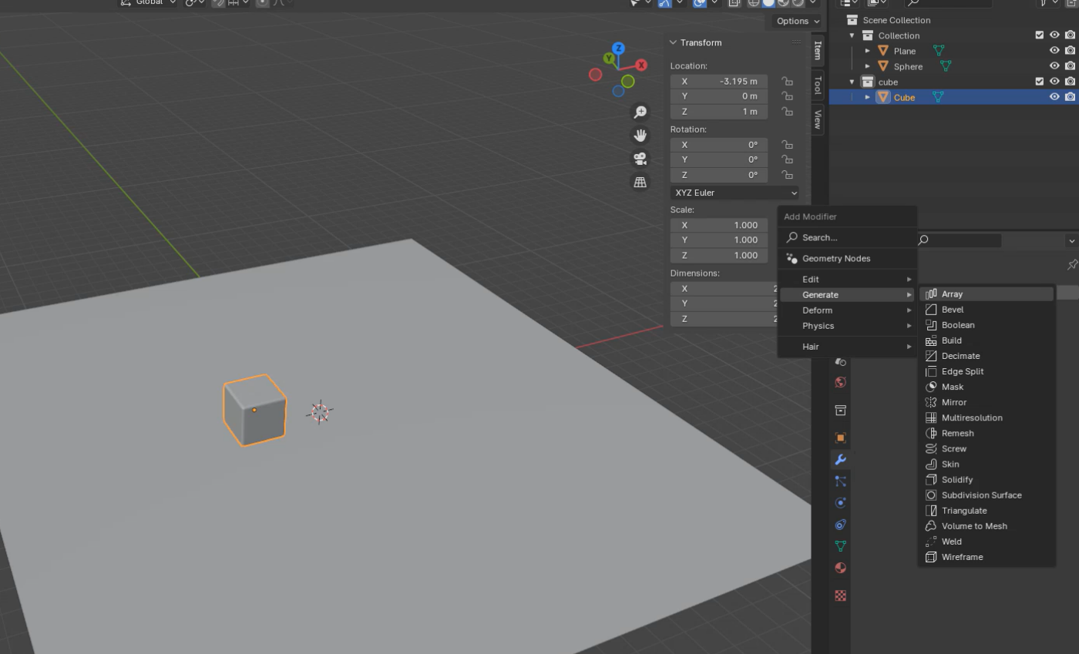Click the hand pan-view icon
This screenshot has width=1079, height=654.
[x=640, y=136]
